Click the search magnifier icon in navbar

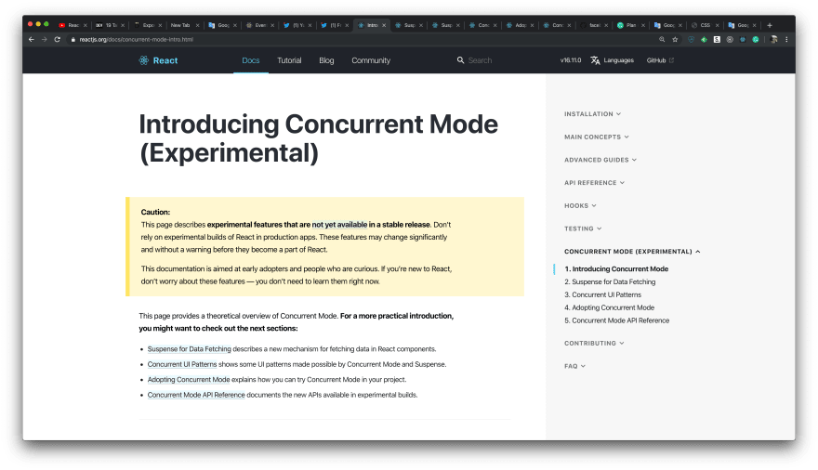coord(460,60)
